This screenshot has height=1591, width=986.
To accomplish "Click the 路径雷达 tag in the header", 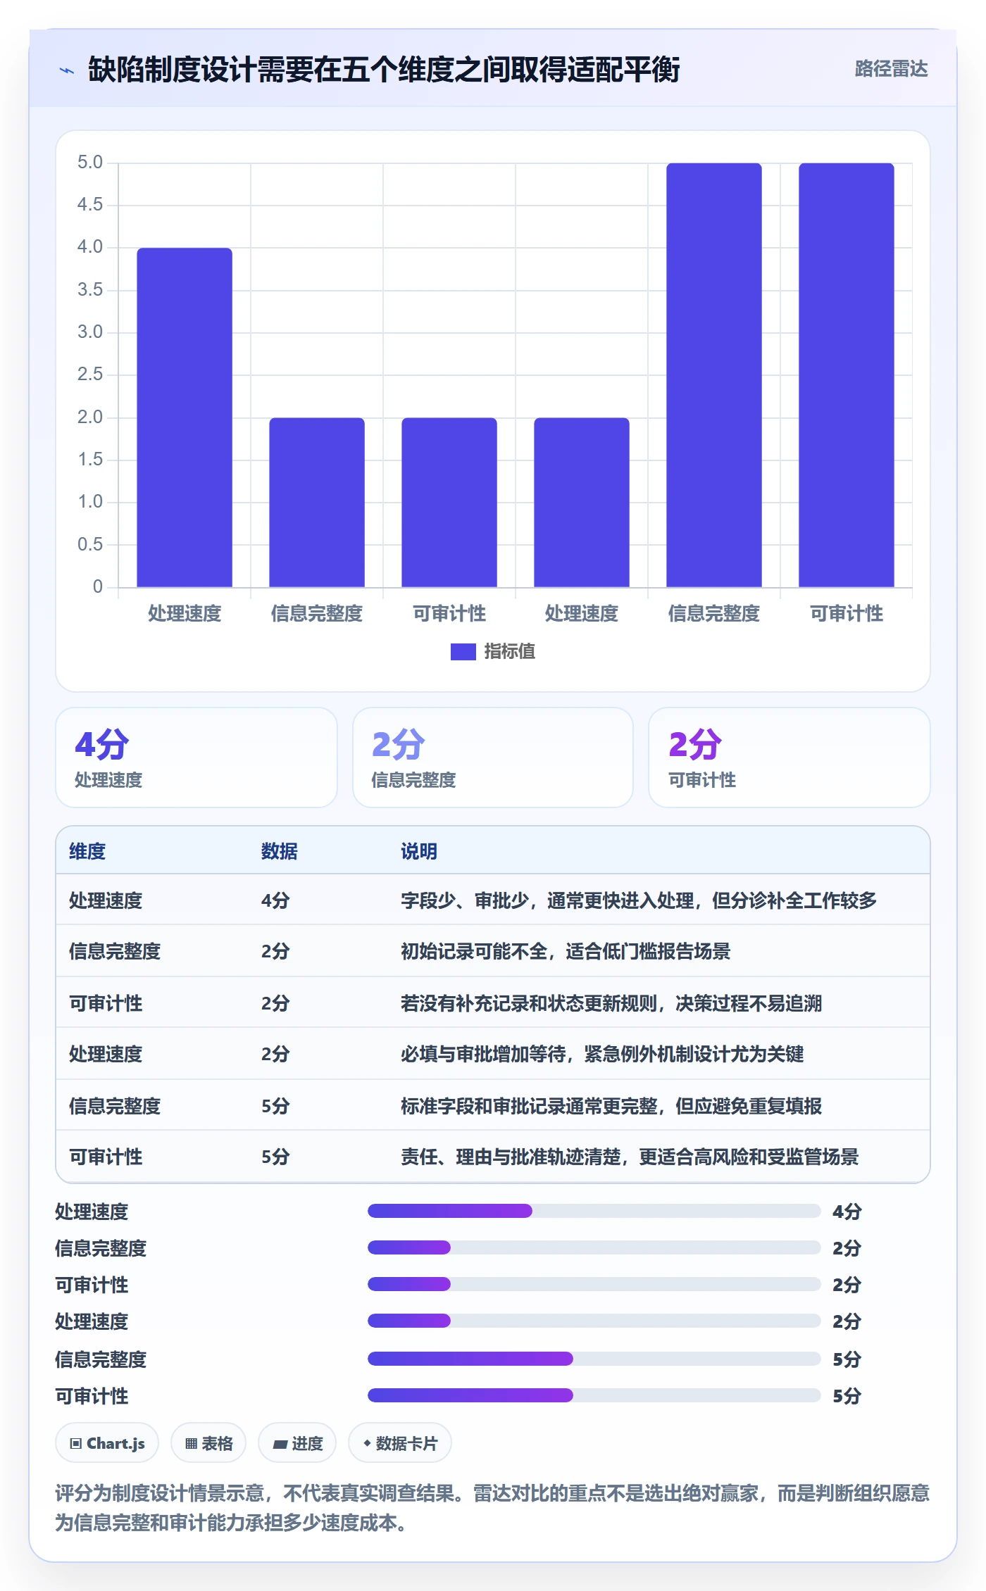I will pos(891,69).
